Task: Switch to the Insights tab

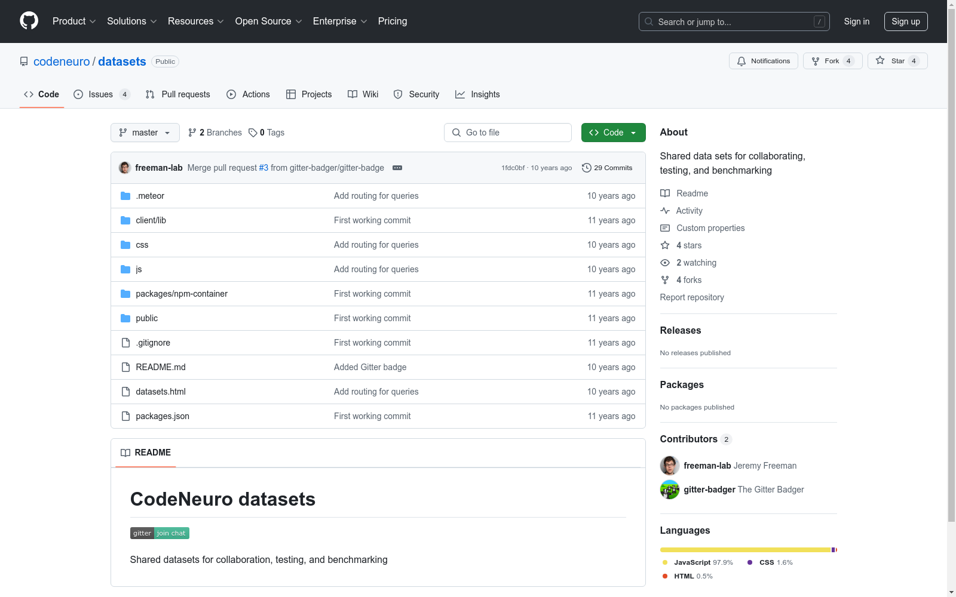Action: [x=477, y=94]
